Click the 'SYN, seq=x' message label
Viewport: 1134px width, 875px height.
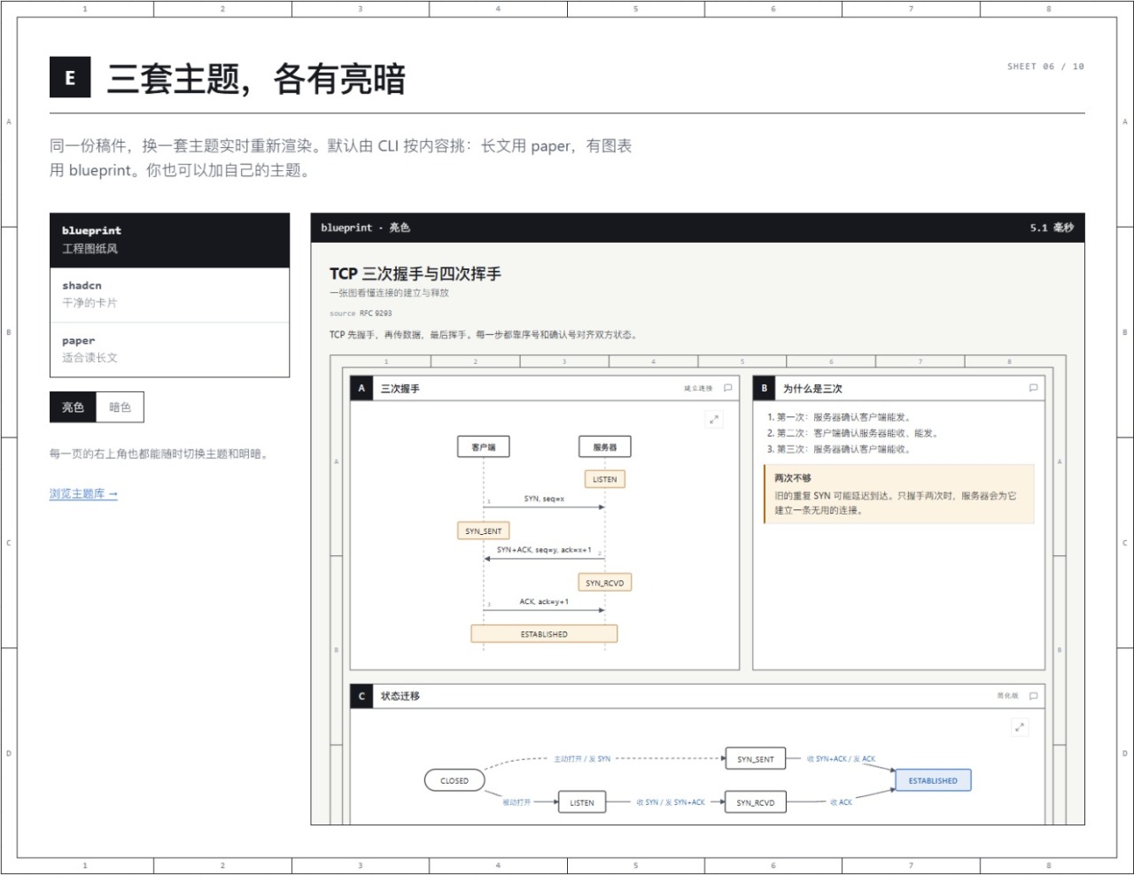point(544,499)
